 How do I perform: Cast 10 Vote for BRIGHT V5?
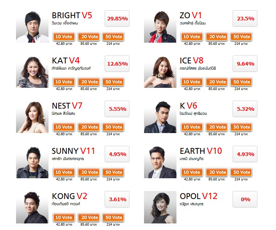coord(64,36)
